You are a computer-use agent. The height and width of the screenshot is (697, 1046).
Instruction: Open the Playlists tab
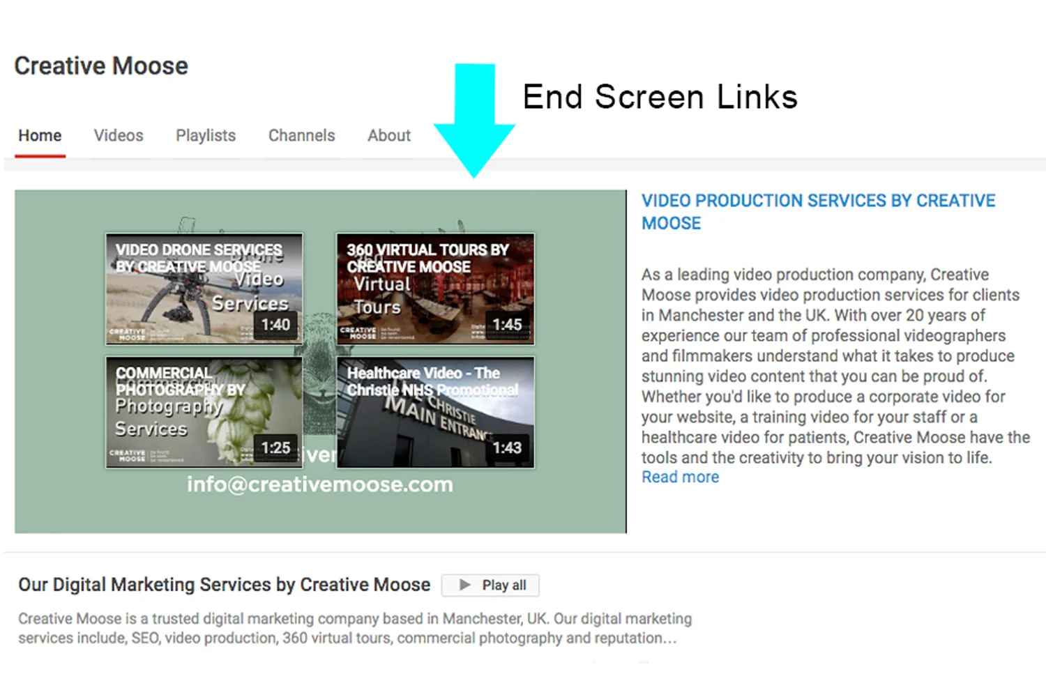point(206,135)
